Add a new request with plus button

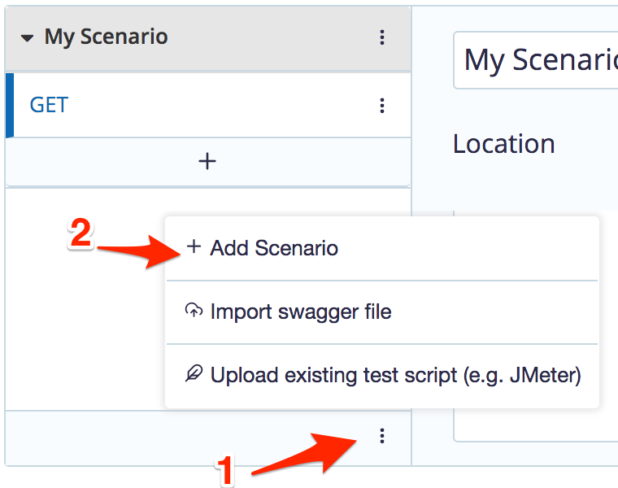(x=207, y=161)
